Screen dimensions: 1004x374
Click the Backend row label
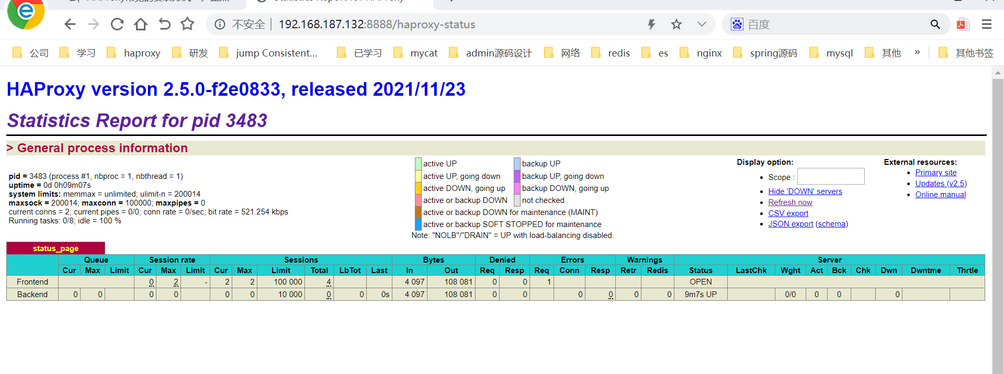pyautogui.click(x=32, y=294)
